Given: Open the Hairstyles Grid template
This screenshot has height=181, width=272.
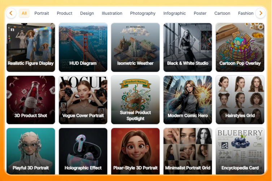Looking at the screenshot, I should pos(240,100).
